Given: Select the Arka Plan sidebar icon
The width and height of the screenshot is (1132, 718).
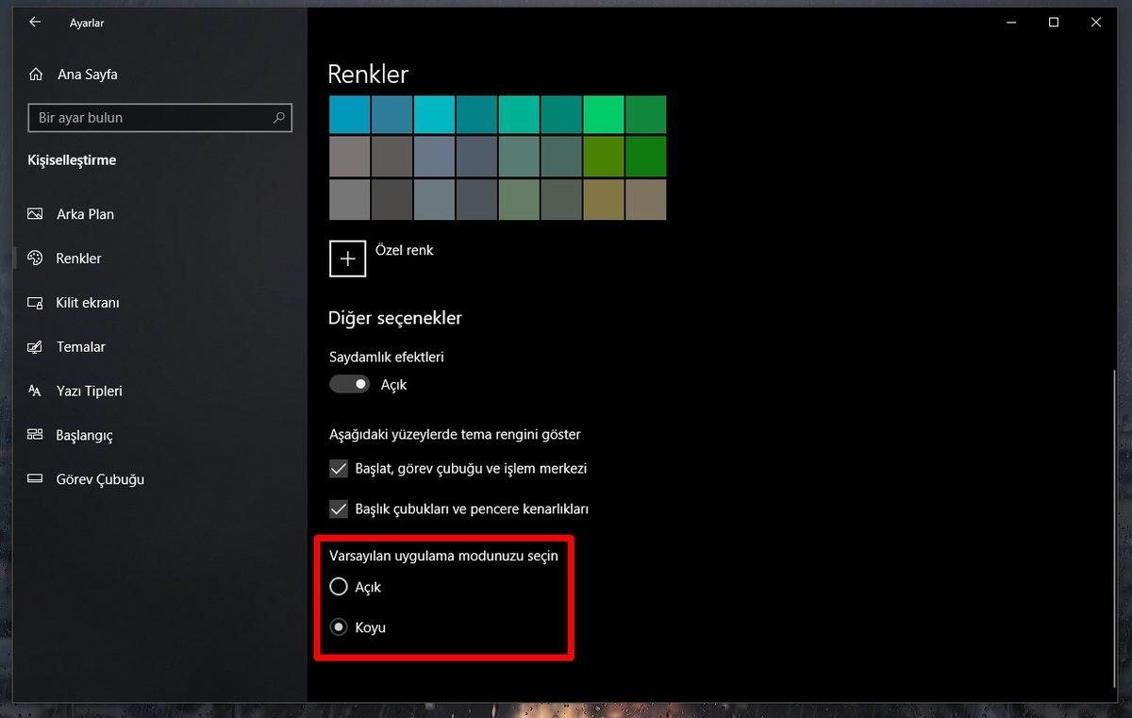Looking at the screenshot, I should point(36,214).
